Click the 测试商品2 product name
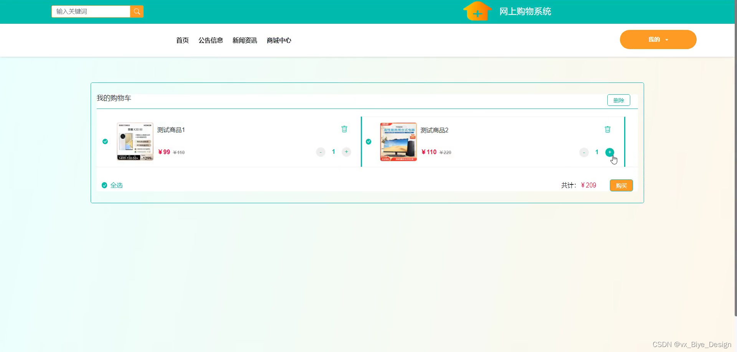The width and height of the screenshot is (737, 352). [x=435, y=130]
